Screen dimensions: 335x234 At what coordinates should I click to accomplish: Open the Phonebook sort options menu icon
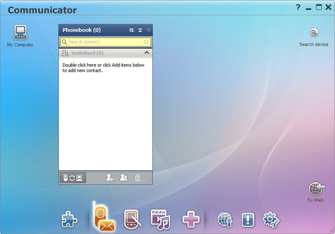[x=132, y=30]
